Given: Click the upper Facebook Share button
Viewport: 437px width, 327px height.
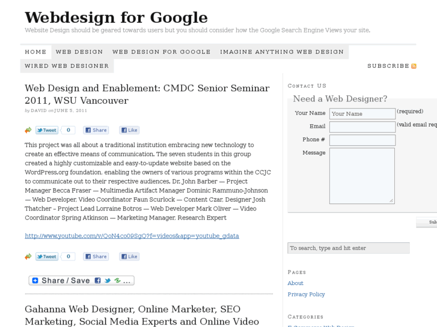Looking at the screenshot, I should [96, 130].
